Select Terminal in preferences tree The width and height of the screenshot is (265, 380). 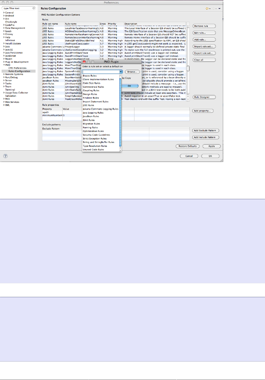pos(10,90)
